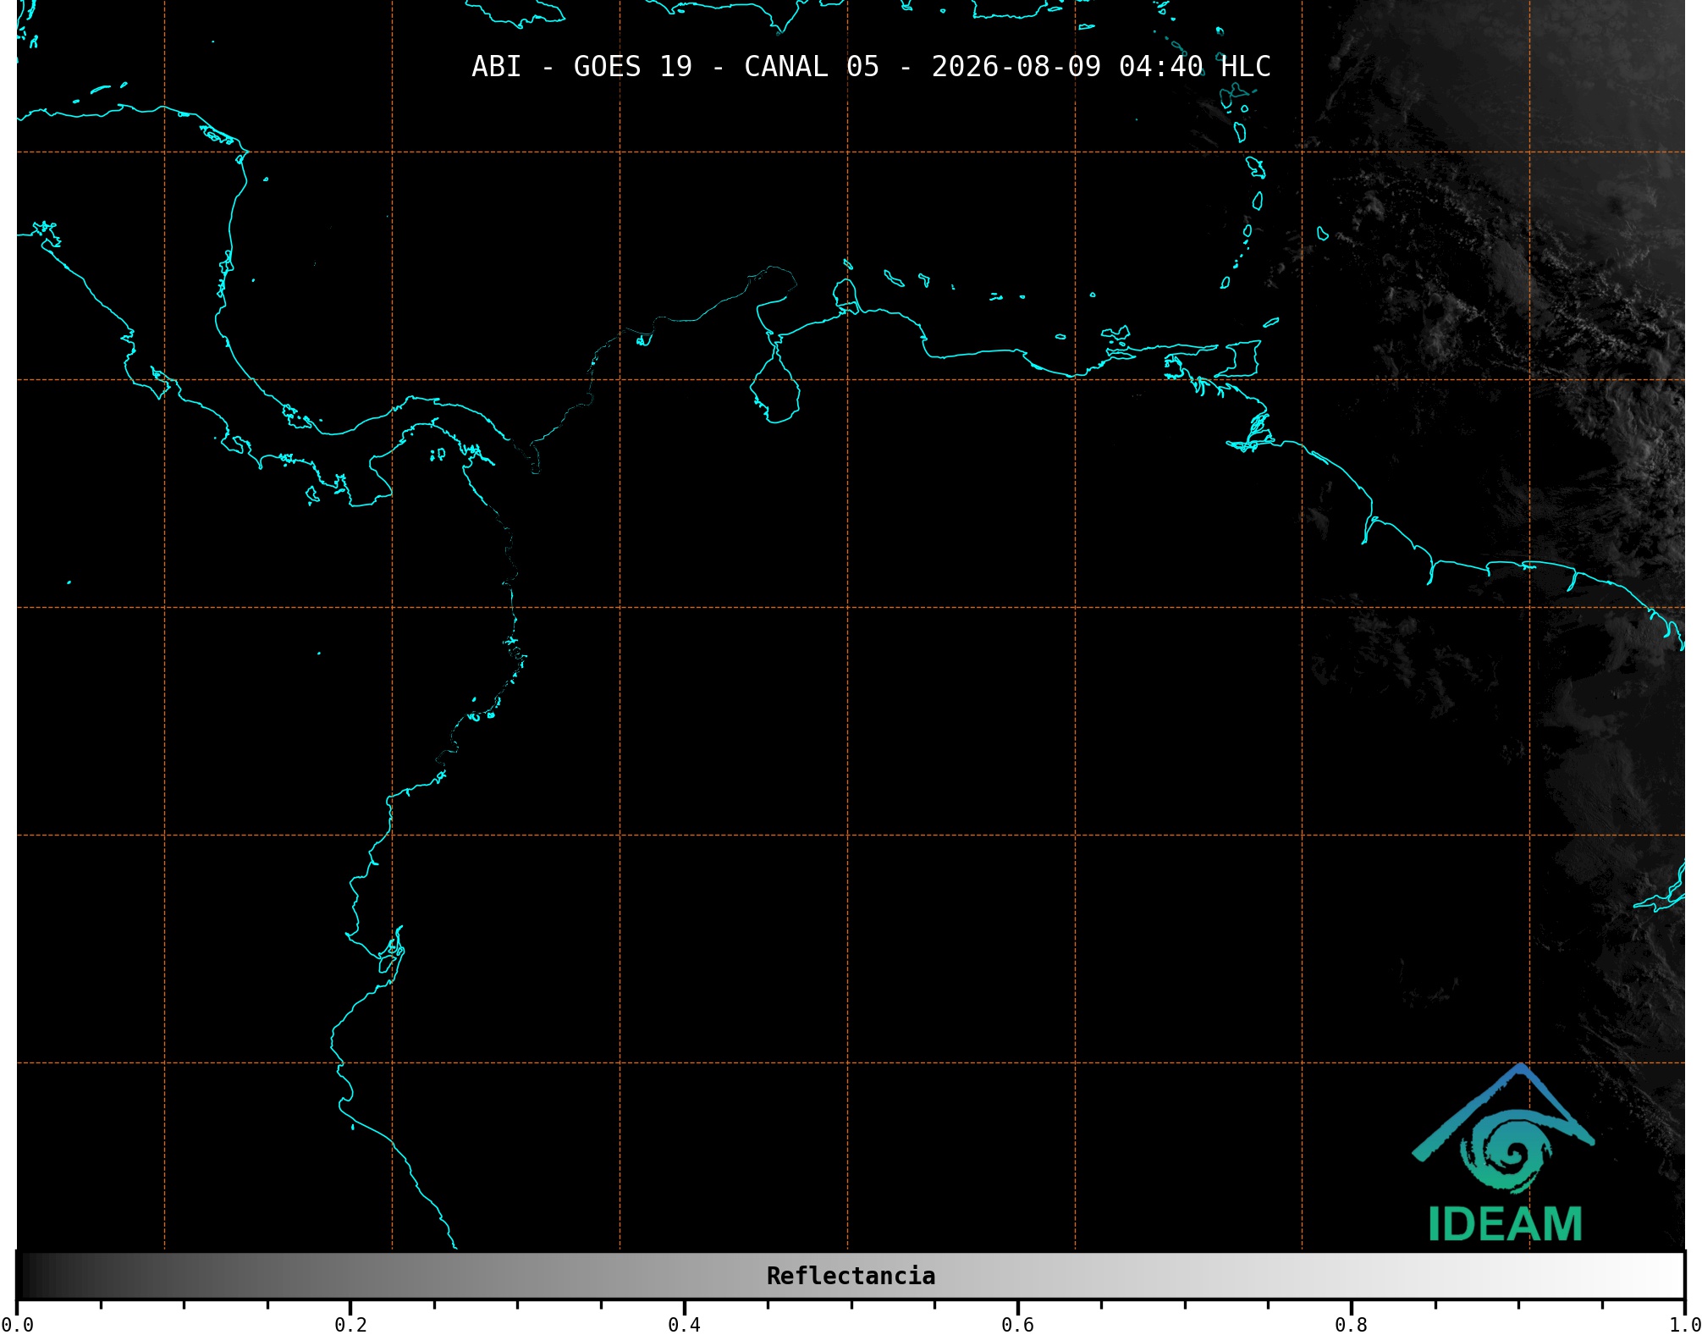Click the 0.4 colorbar tick label
The width and height of the screenshot is (1702, 1335).
(x=684, y=1325)
